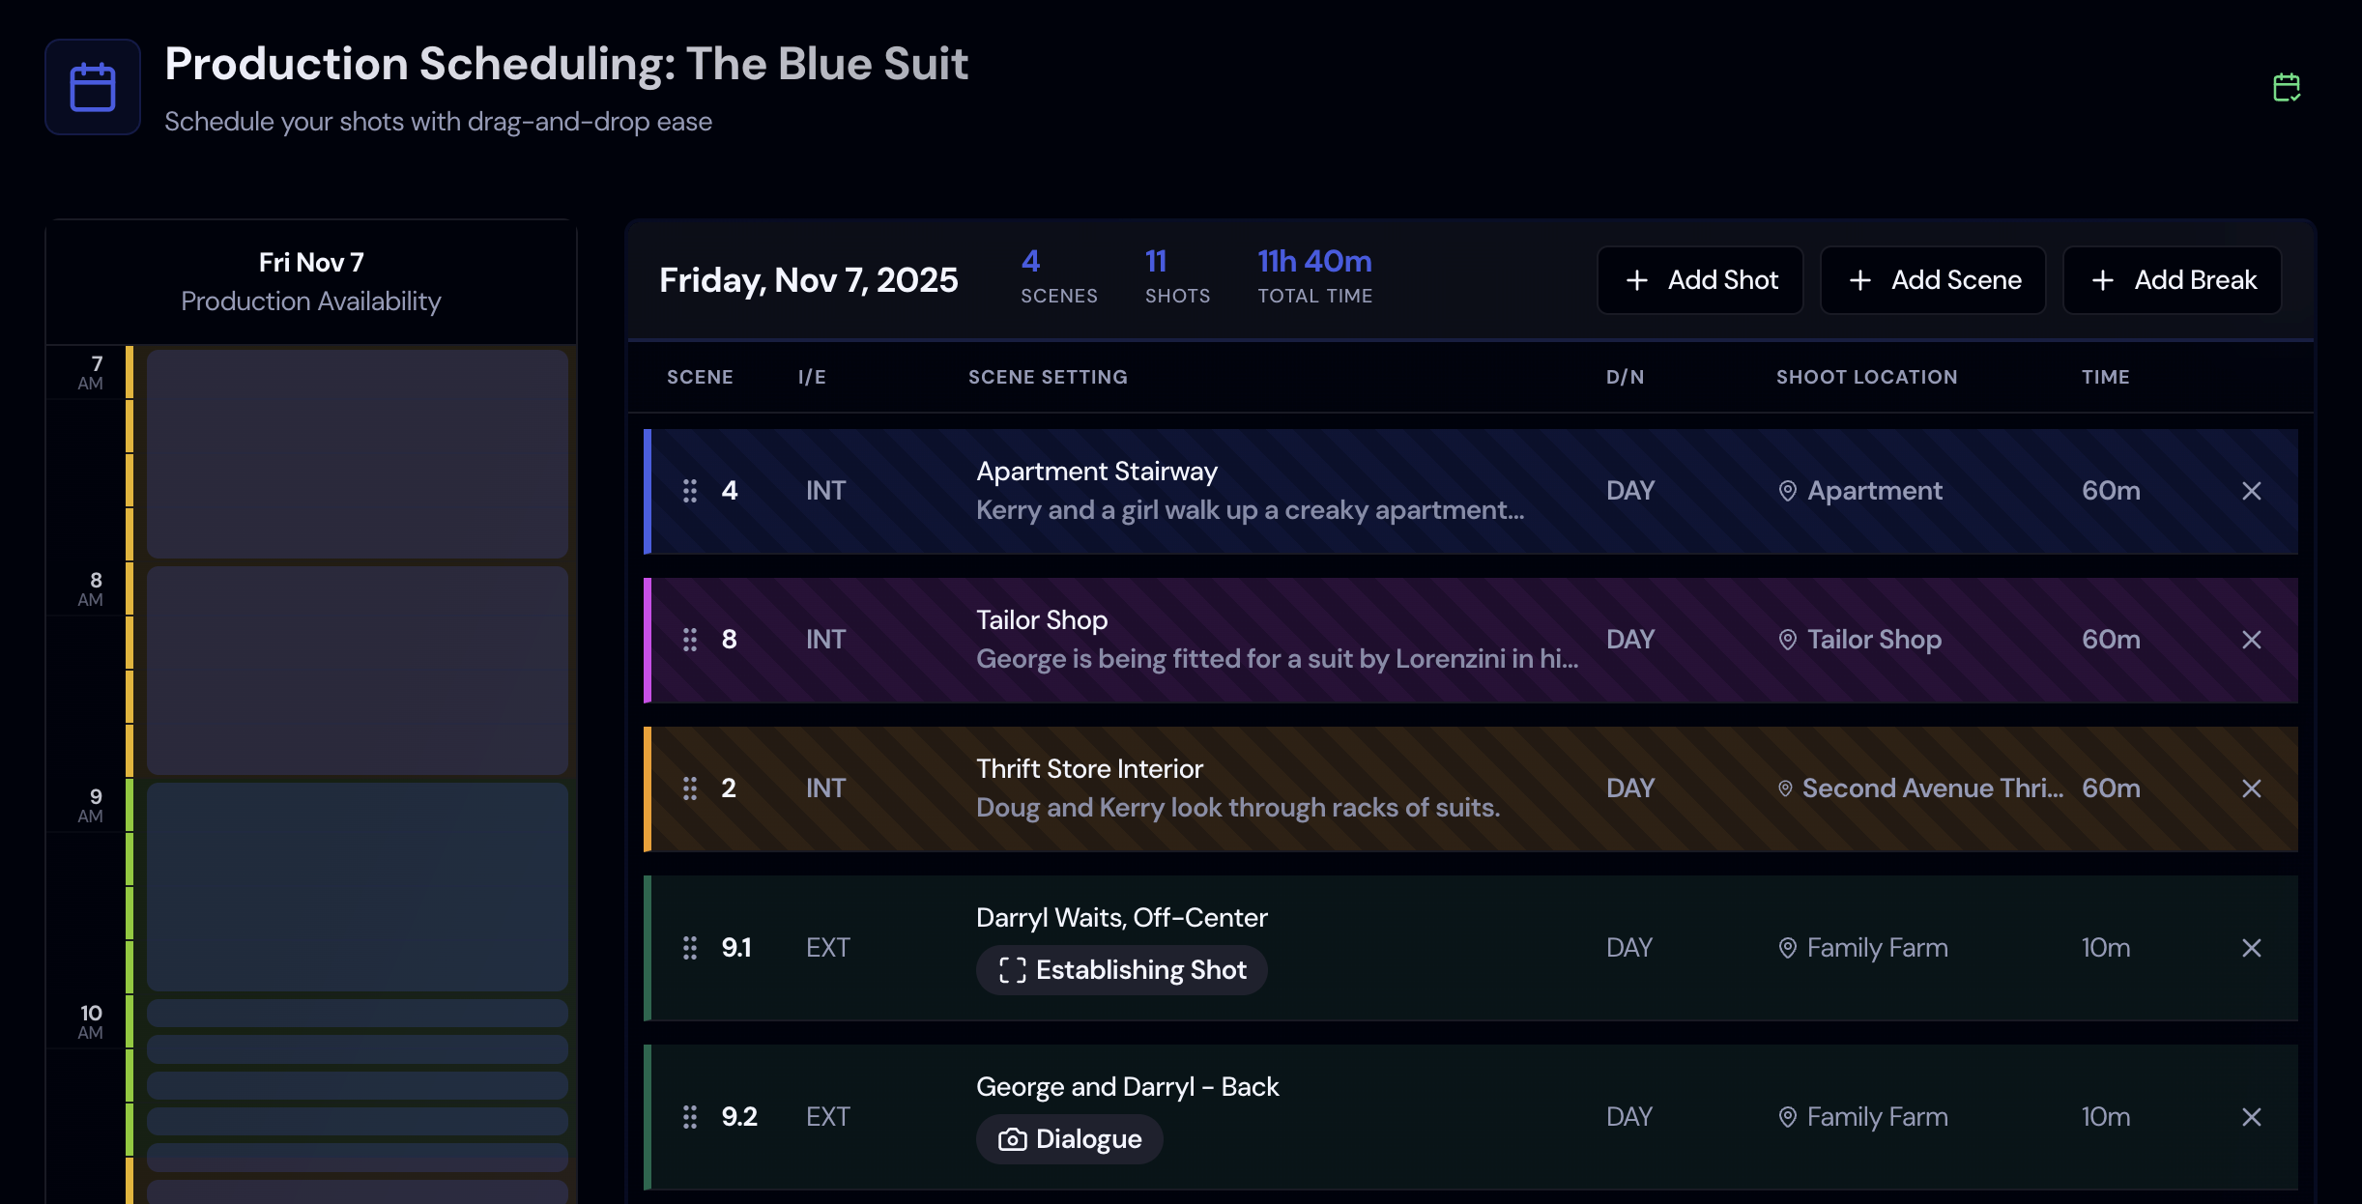Click the SCENE SETTING column header
Screen dimensions: 2362x1204
tap(1048, 377)
